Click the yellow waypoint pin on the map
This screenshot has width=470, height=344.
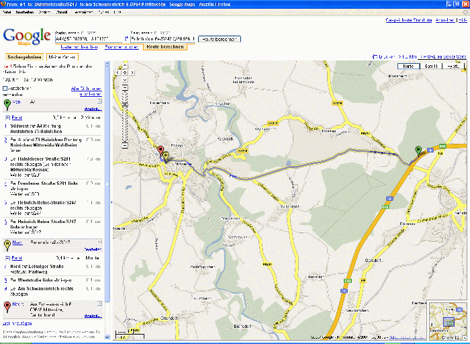(166, 157)
